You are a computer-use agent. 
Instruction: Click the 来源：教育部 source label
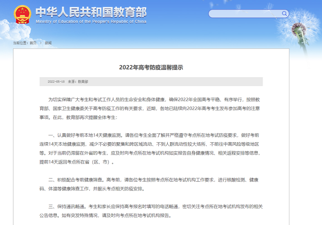pos(78,82)
